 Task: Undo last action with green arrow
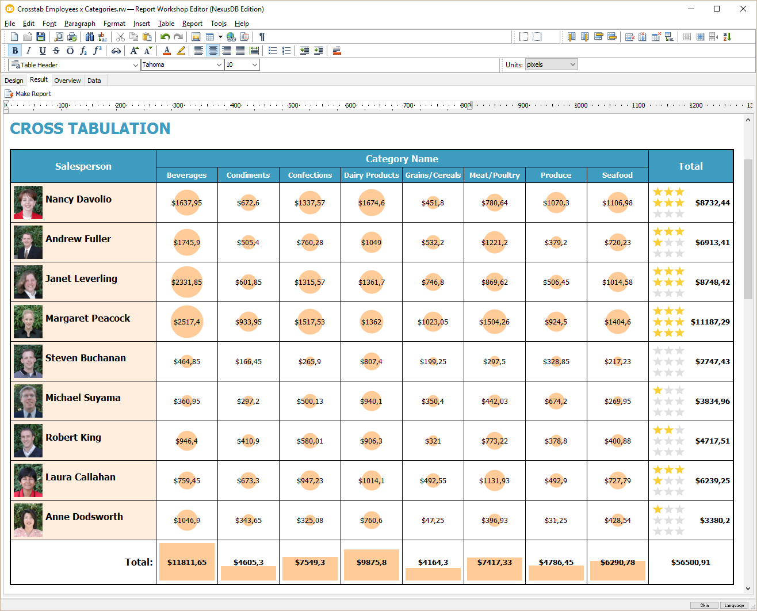coord(165,37)
